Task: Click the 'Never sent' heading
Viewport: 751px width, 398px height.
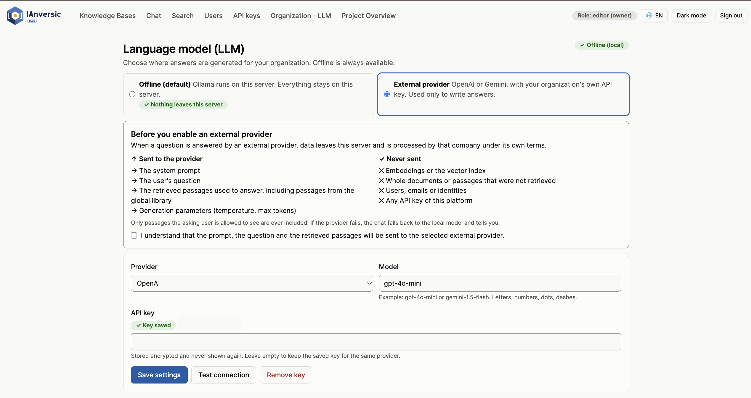Action: point(404,159)
